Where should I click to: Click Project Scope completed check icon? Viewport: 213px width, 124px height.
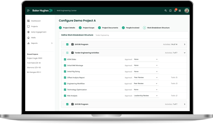(80, 28)
